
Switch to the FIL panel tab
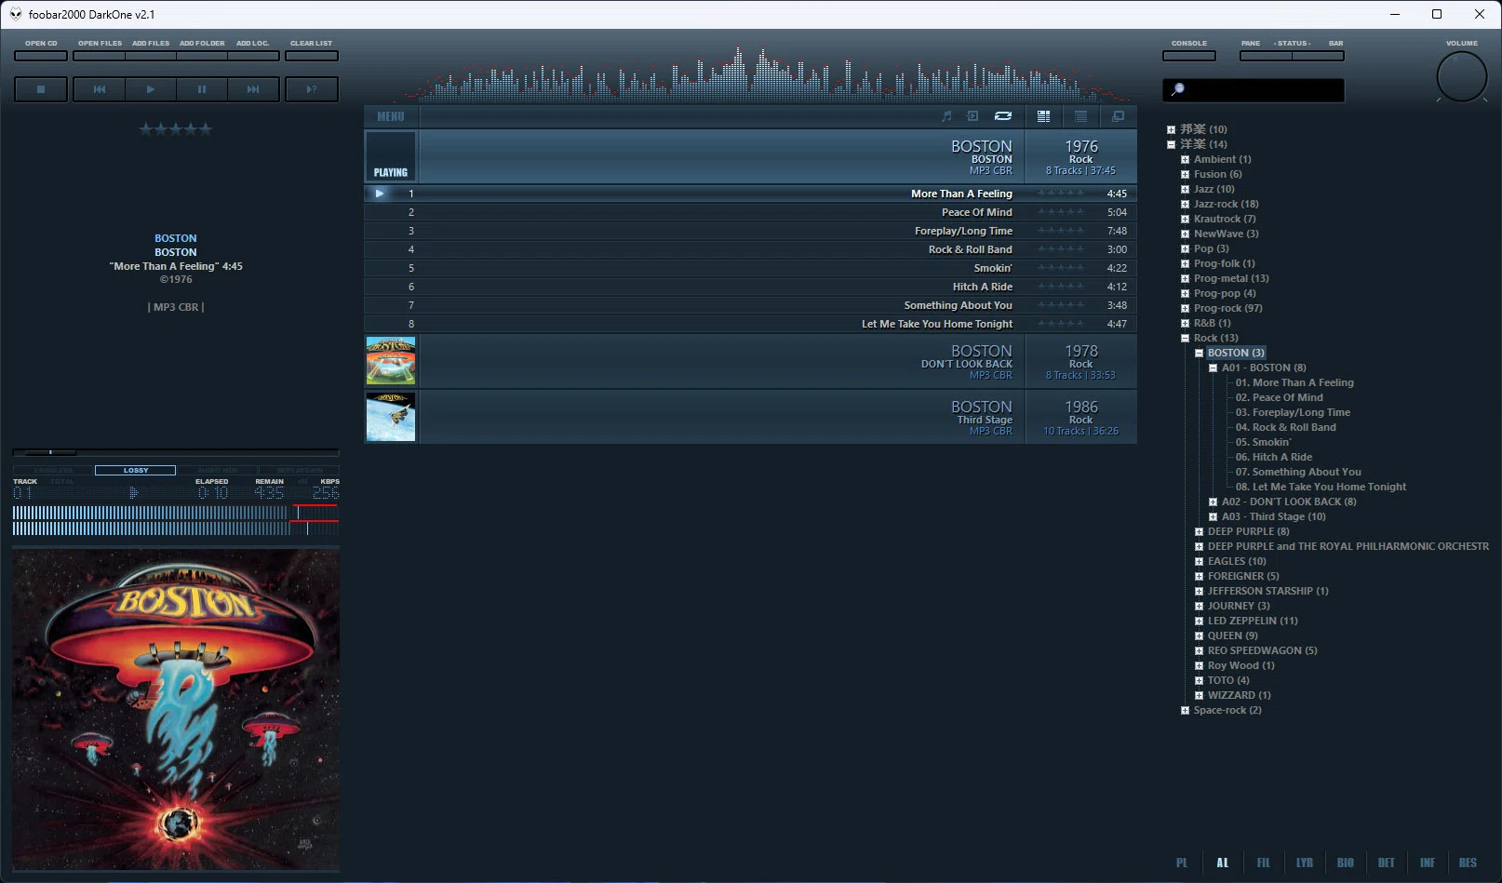1264,863
